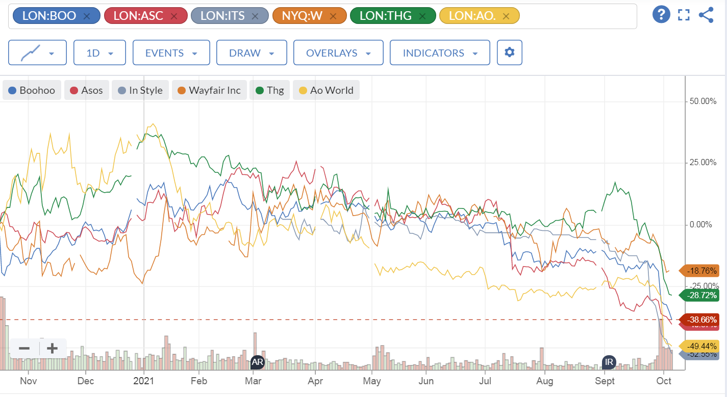Remove the LON:ASC ticker chip
Image resolution: width=727 pixels, height=397 pixels.
point(173,16)
